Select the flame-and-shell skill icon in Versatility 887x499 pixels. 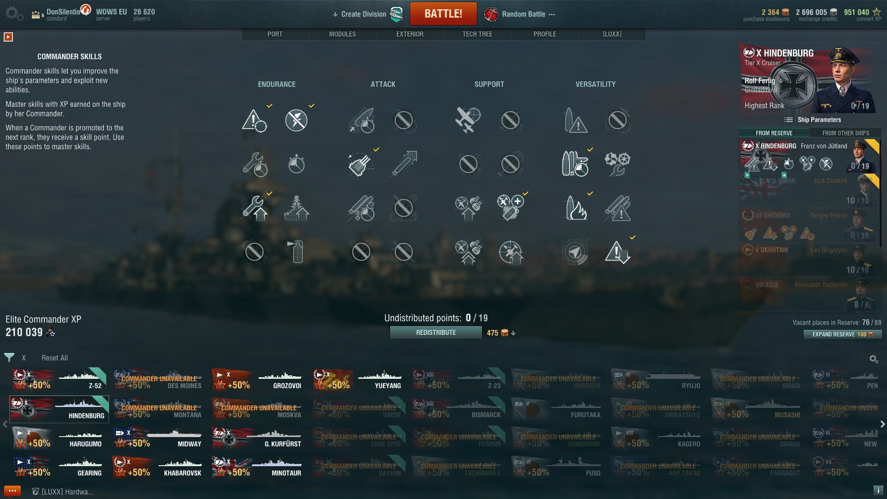click(575, 208)
